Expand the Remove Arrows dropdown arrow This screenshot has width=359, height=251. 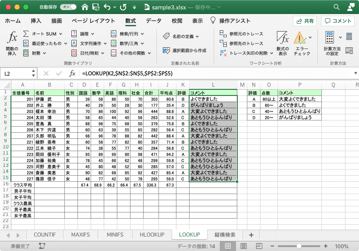coord(271,53)
